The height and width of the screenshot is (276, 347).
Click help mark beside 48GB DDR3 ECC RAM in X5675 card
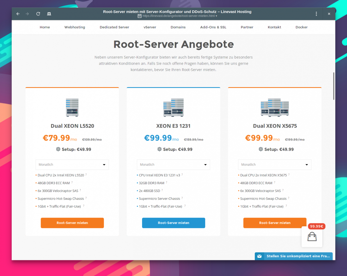tap(274, 182)
